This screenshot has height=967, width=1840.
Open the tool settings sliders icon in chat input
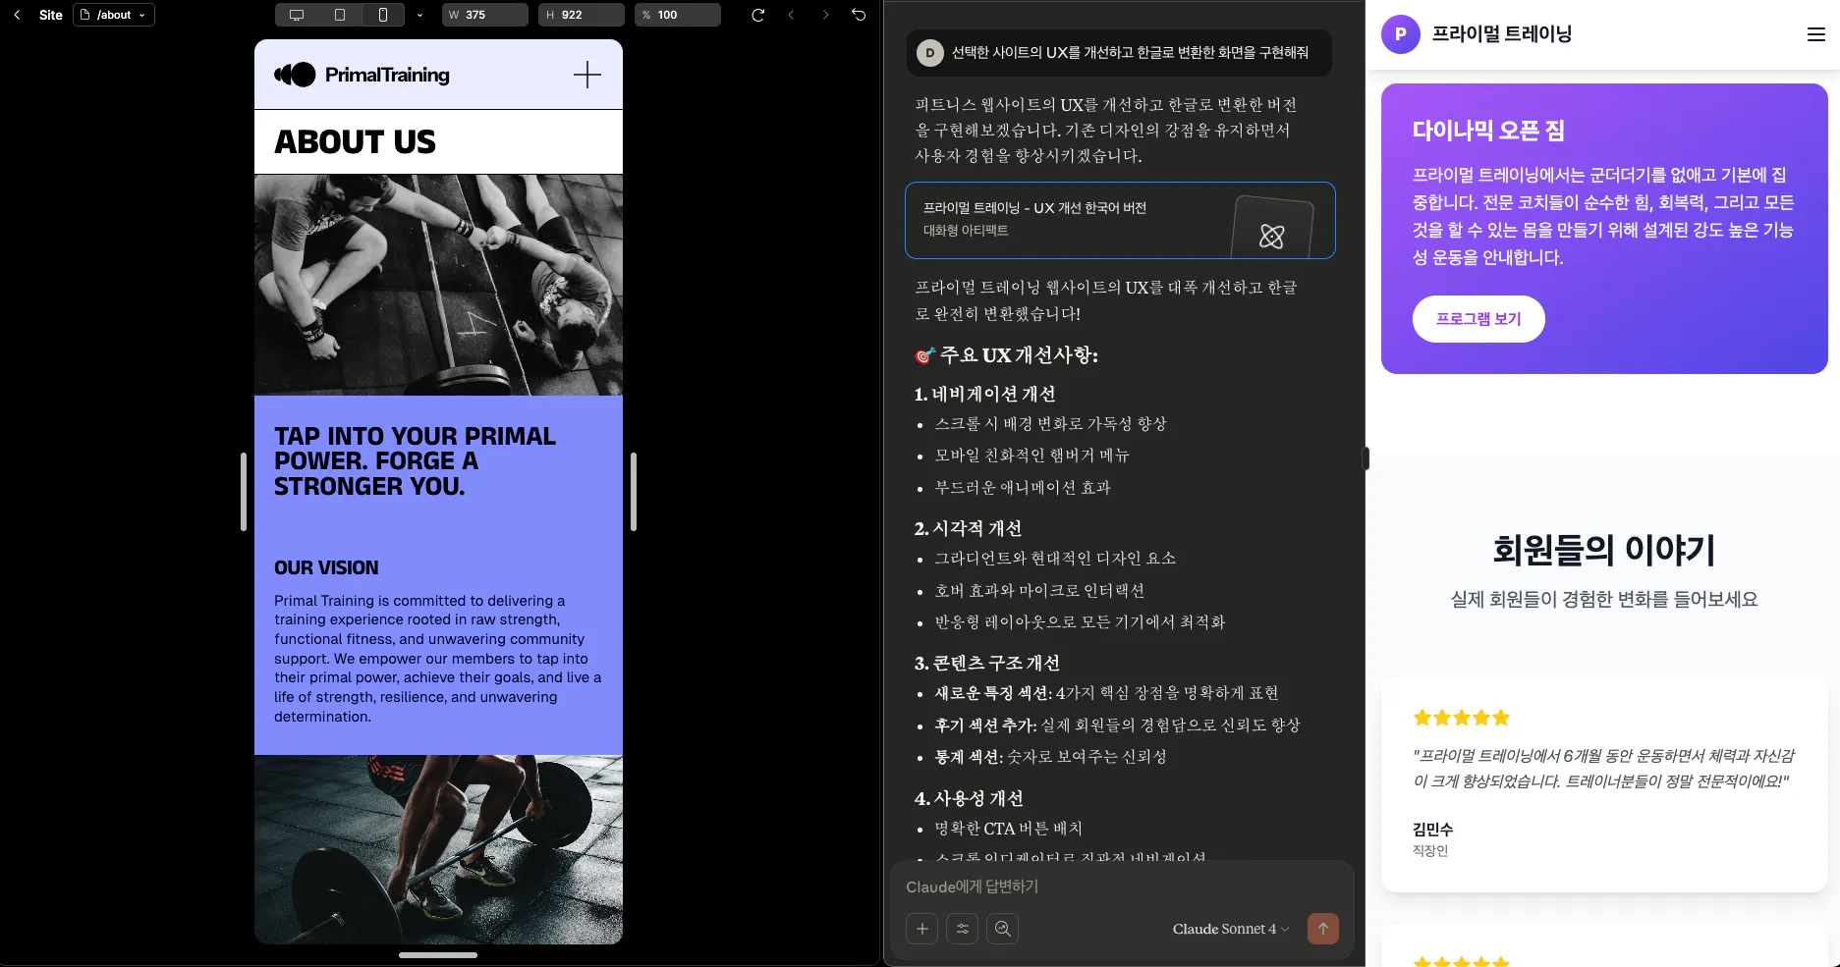point(962,929)
